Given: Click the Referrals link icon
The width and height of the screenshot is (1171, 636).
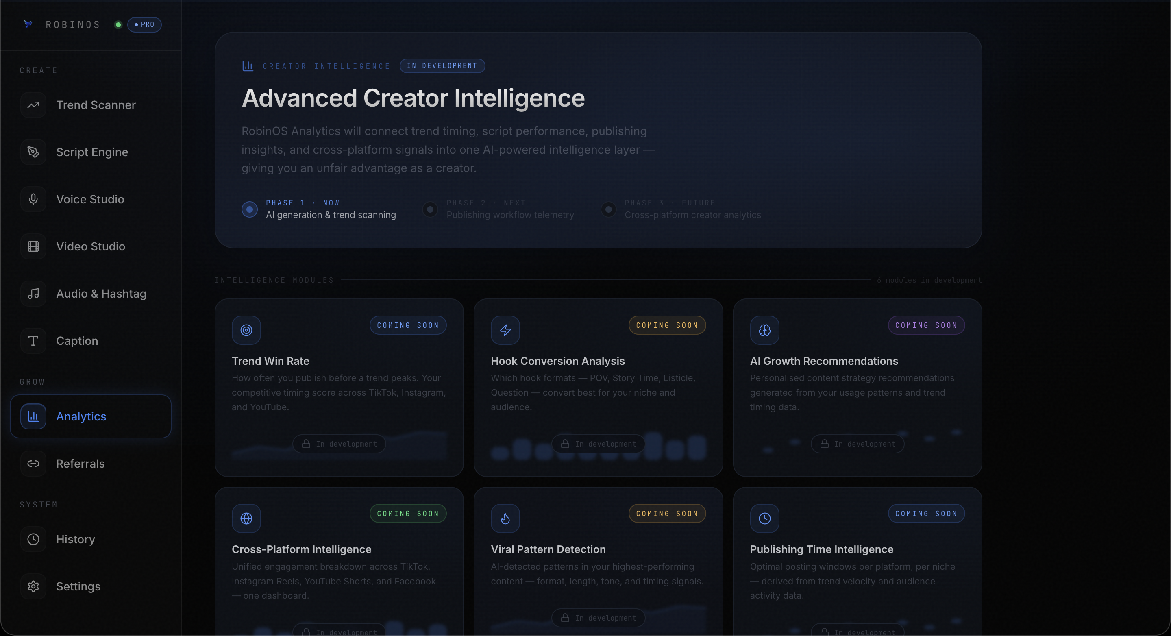Looking at the screenshot, I should [x=33, y=464].
